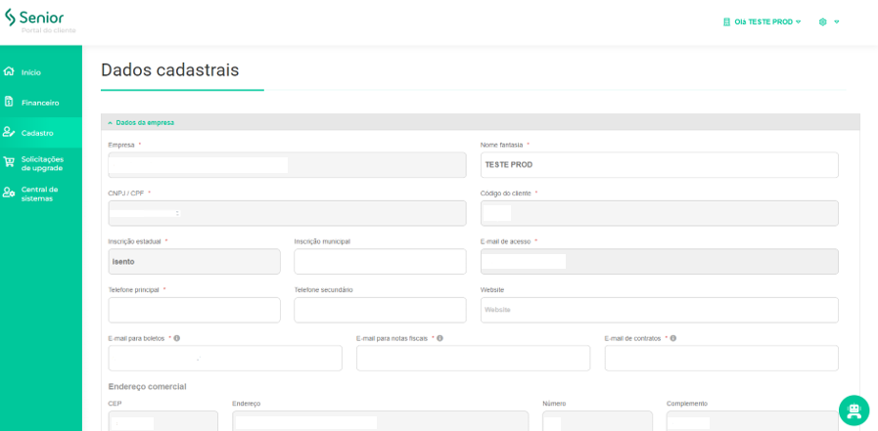Expand the Olá TESTE PROD dropdown

[767, 22]
